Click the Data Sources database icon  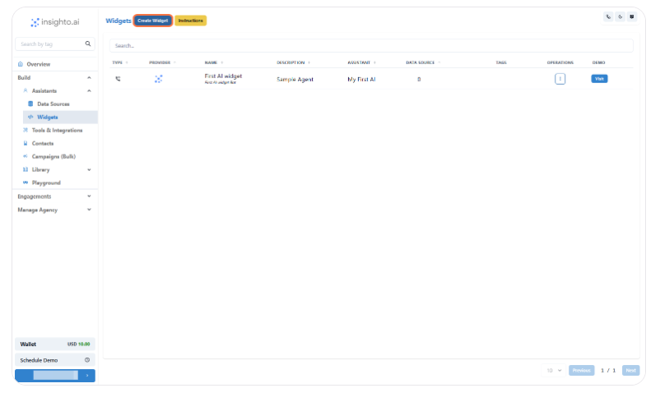[30, 104]
